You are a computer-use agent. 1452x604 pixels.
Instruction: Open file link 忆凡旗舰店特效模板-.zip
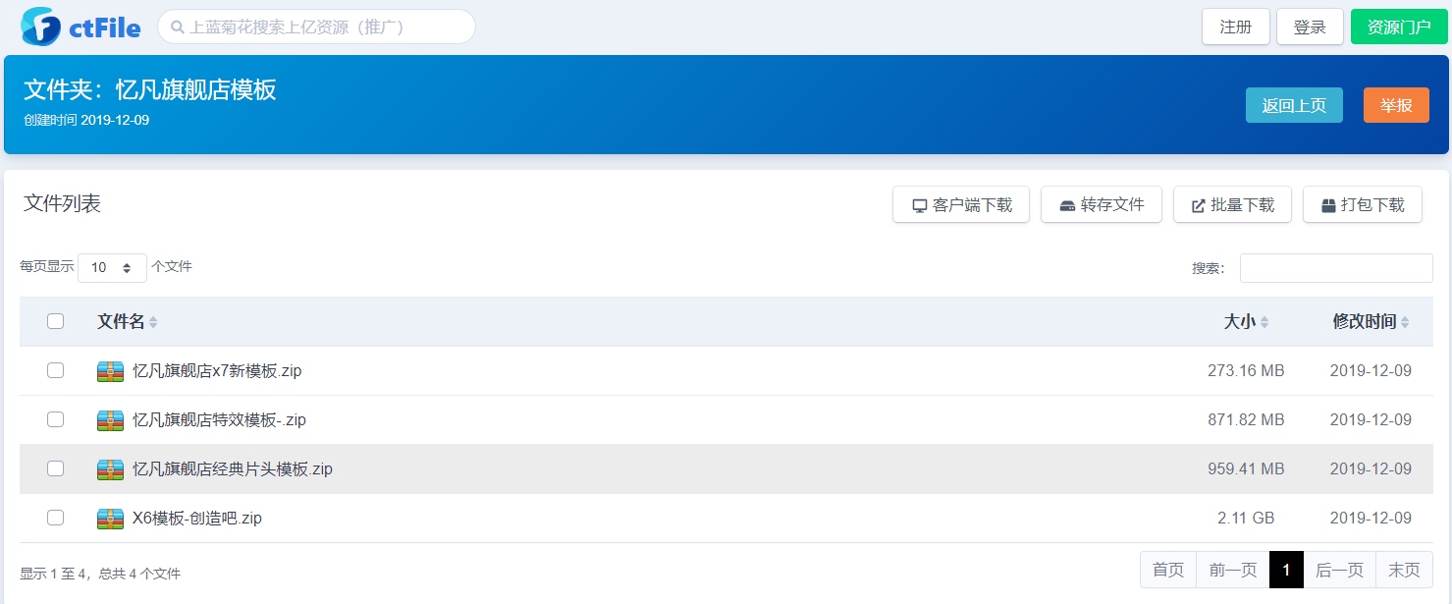coord(219,420)
